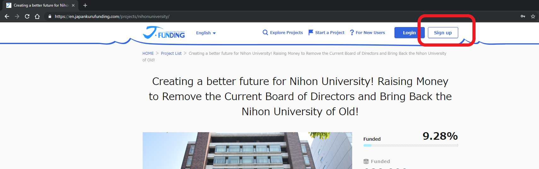The width and height of the screenshot is (539, 169).
Task: Reload the page with the refresh icon
Action: click(x=27, y=16)
